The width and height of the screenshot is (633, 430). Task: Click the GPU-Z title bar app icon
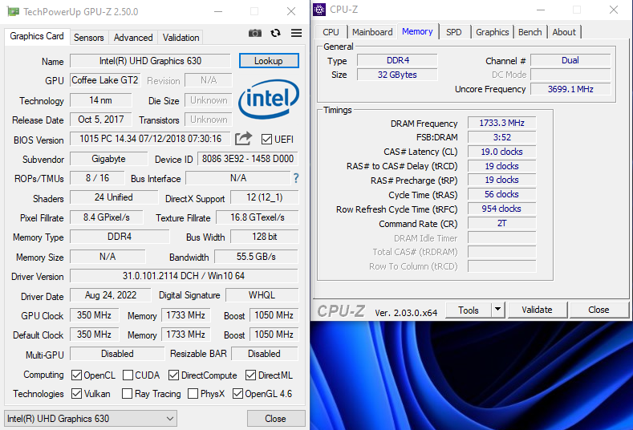point(13,11)
